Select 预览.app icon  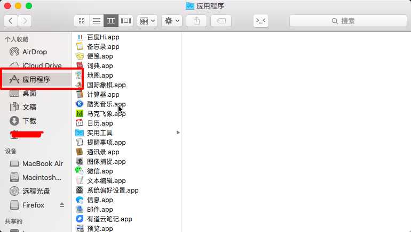point(80,228)
